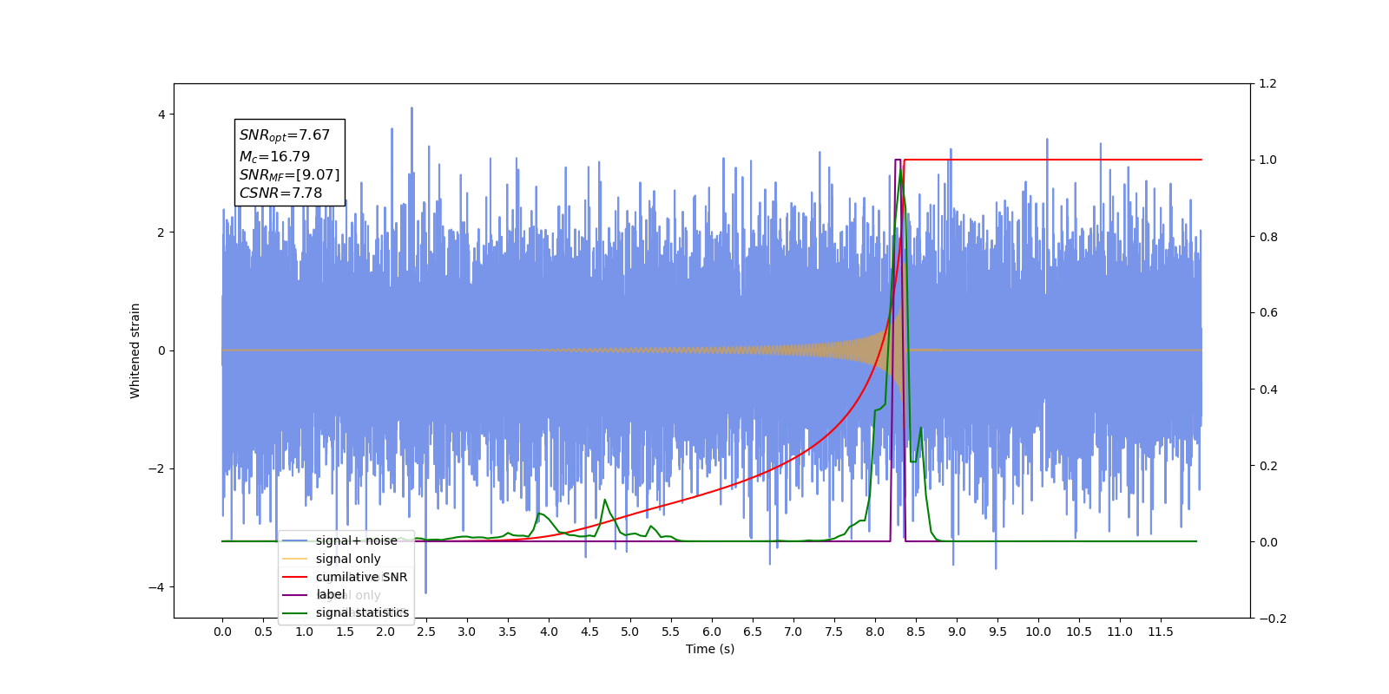The image size is (1389, 694).
Task: Click the small green bump near 4.7 s
Action: [605, 501]
